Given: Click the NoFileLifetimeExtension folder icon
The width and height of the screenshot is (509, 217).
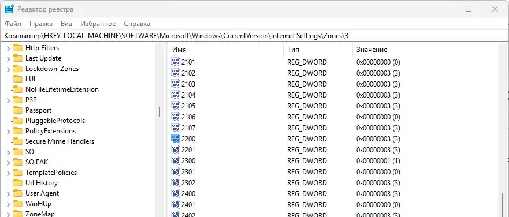Looking at the screenshot, I should [17, 89].
